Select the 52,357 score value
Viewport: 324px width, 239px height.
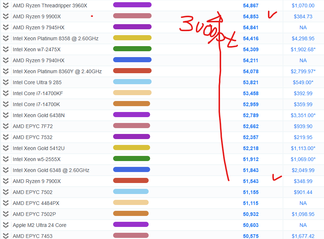[x=251, y=137]
